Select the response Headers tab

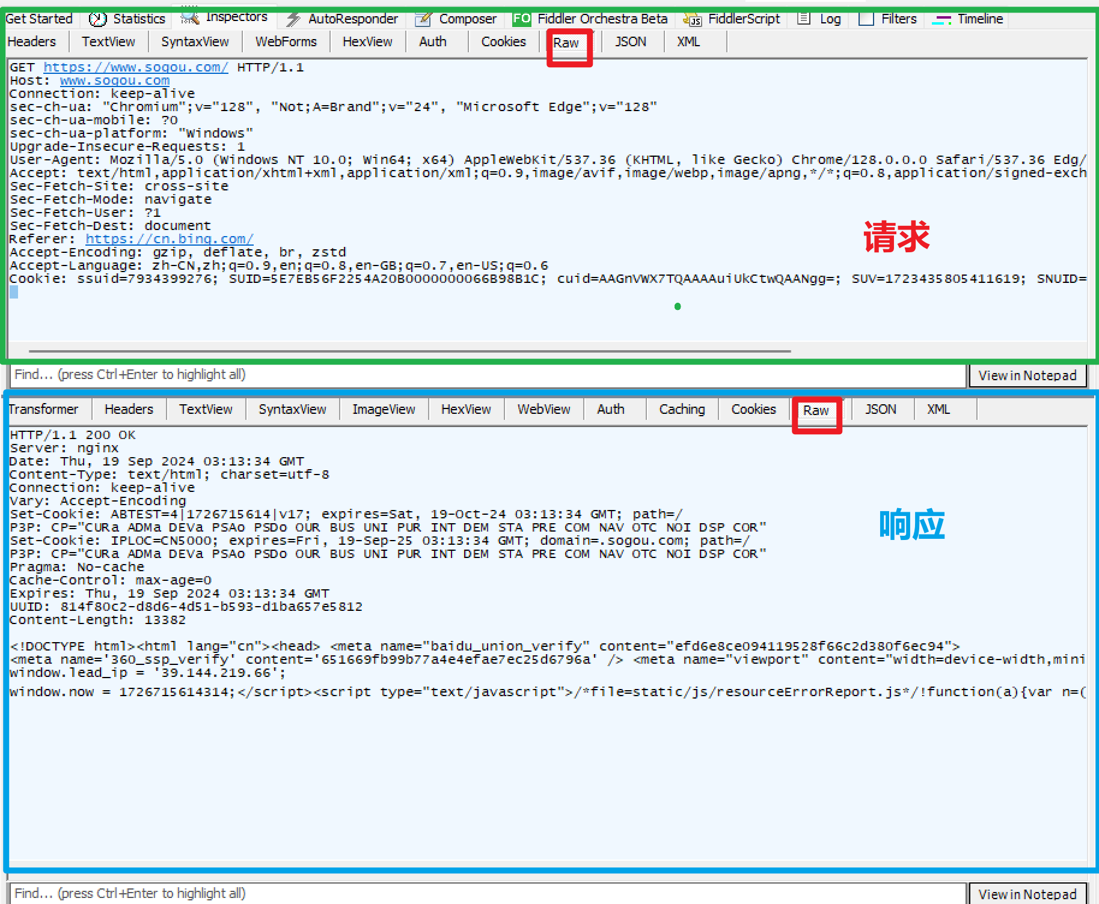pos(129,409)
